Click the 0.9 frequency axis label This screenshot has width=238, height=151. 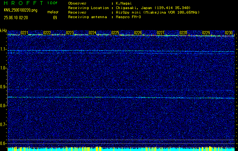tap(3, 87)
